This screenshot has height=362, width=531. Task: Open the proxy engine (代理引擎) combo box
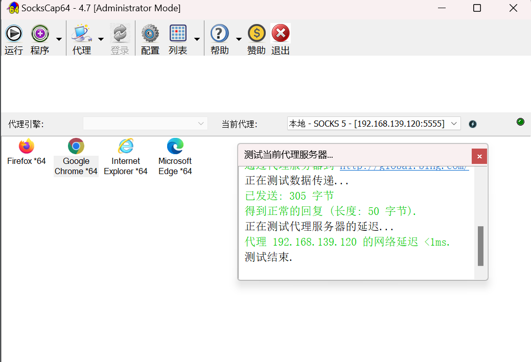point(145,124)
